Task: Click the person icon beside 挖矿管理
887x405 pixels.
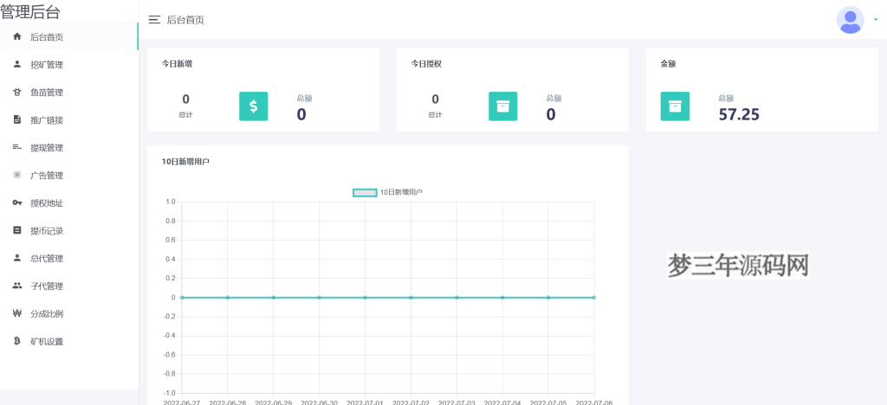Action: click(17, 64)
